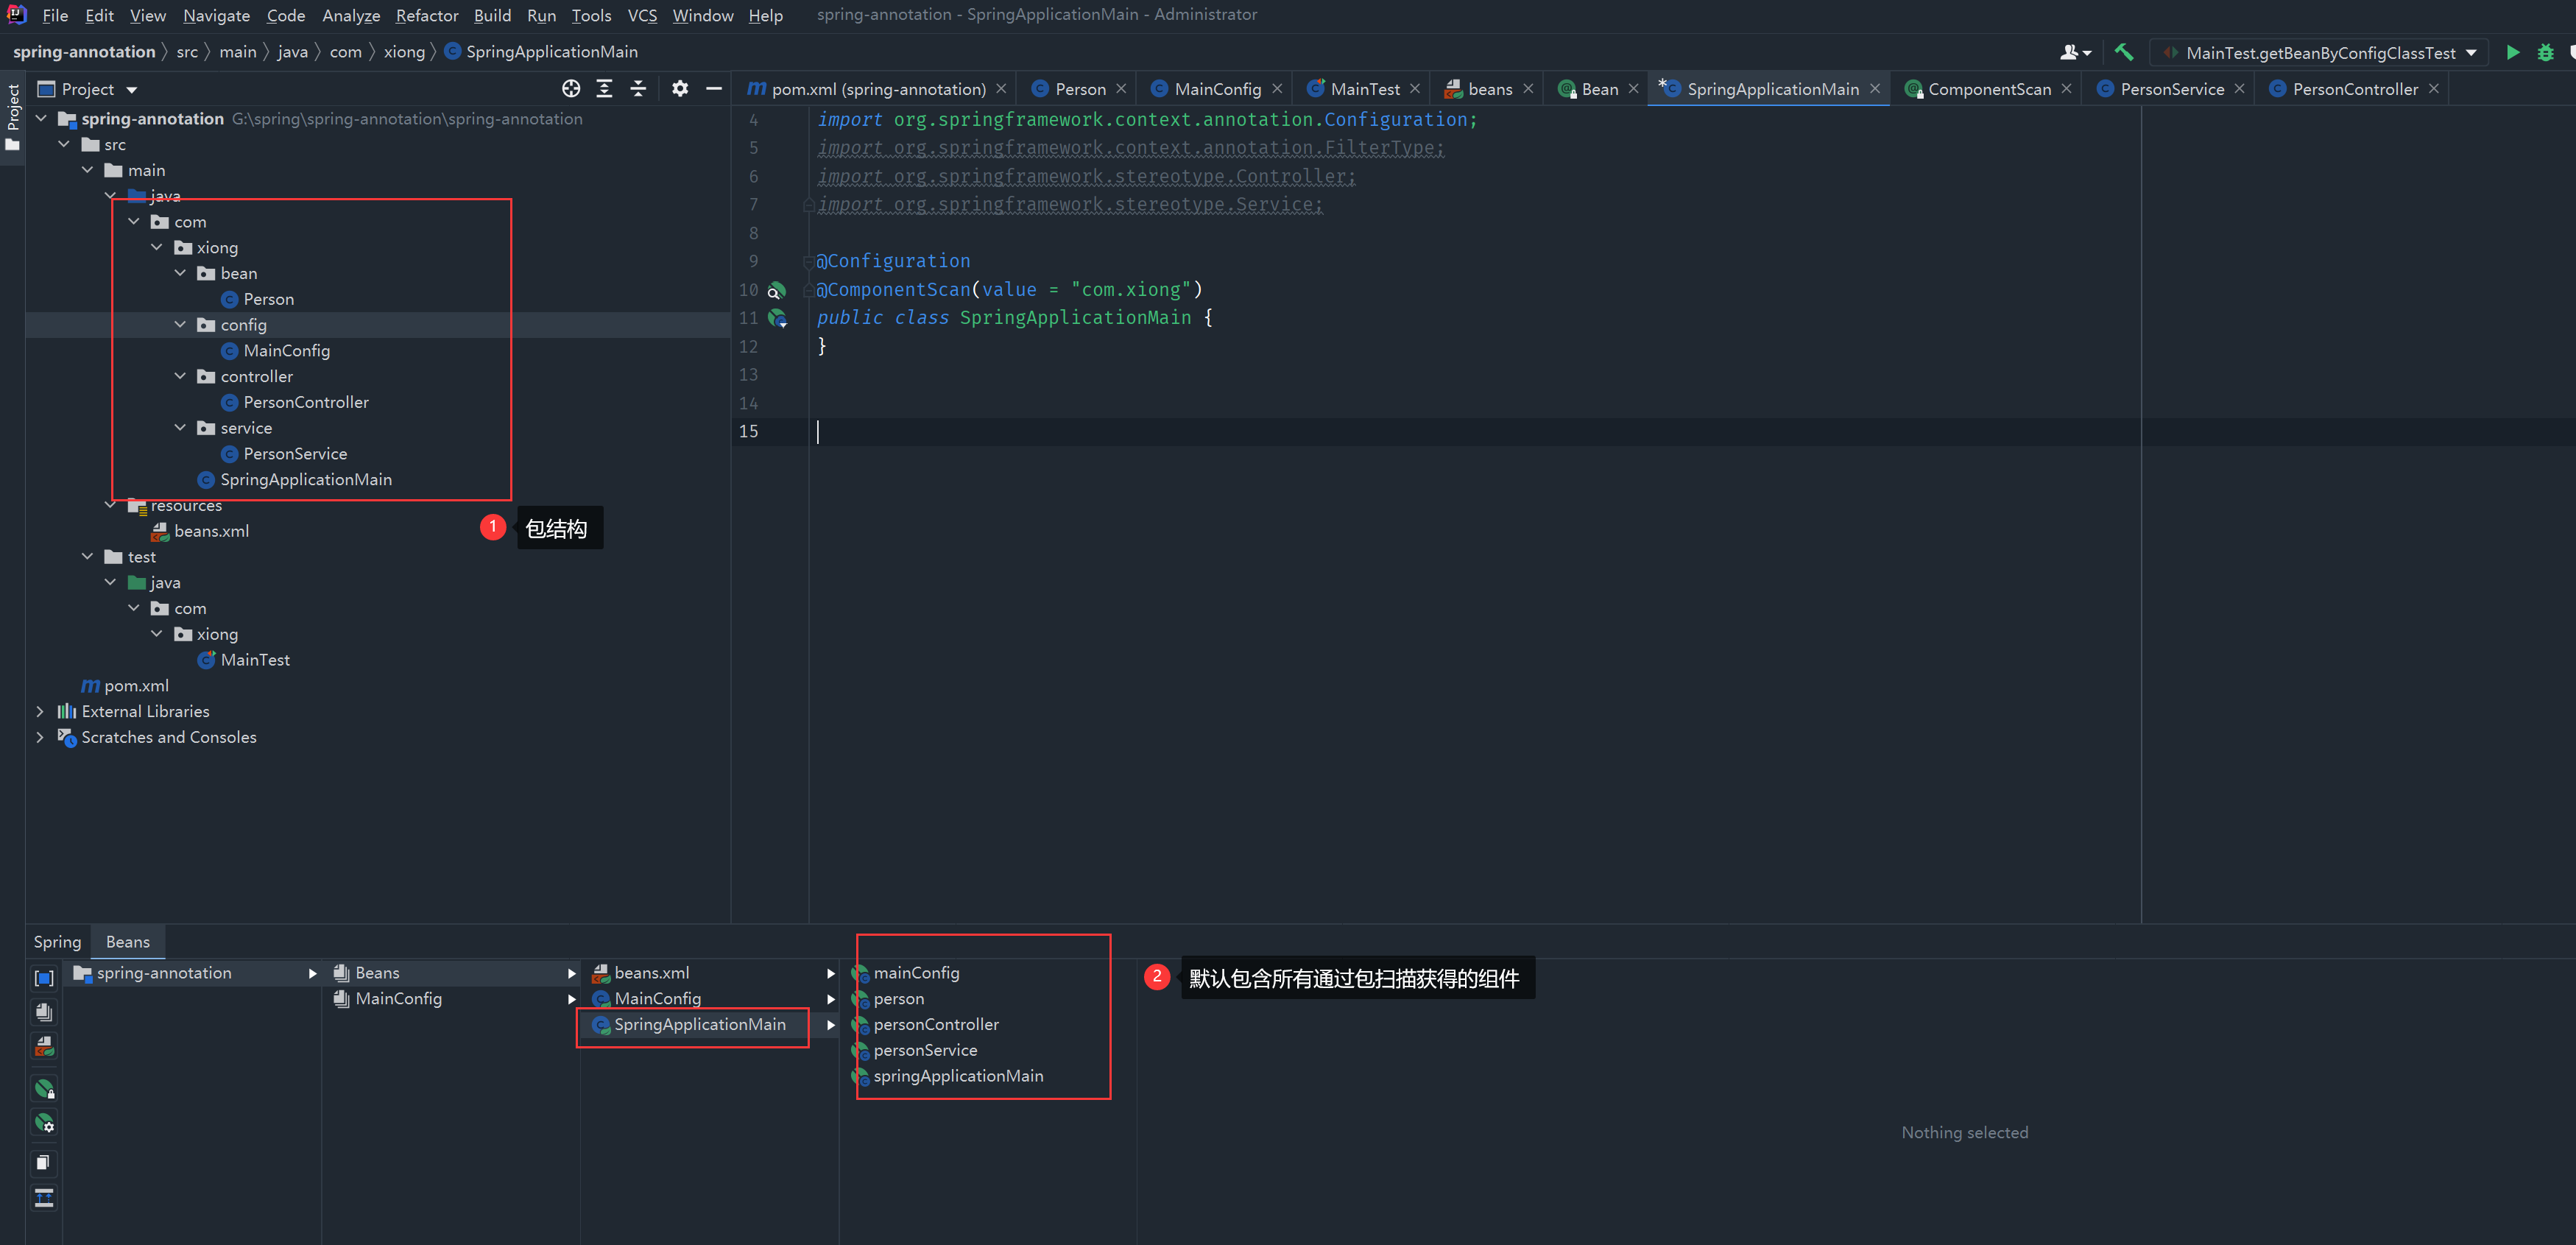Viewport: 2576px width, 1245px height.
Task: Click the Expand All icon in Project toolbar
Action: pos(604,89)
